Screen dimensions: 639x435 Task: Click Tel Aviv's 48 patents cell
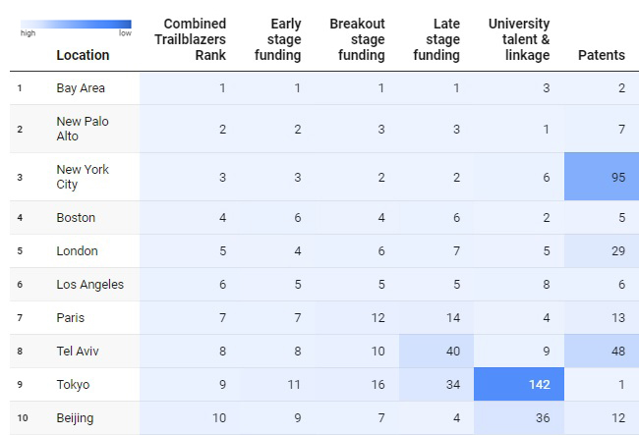click(601, 352)
